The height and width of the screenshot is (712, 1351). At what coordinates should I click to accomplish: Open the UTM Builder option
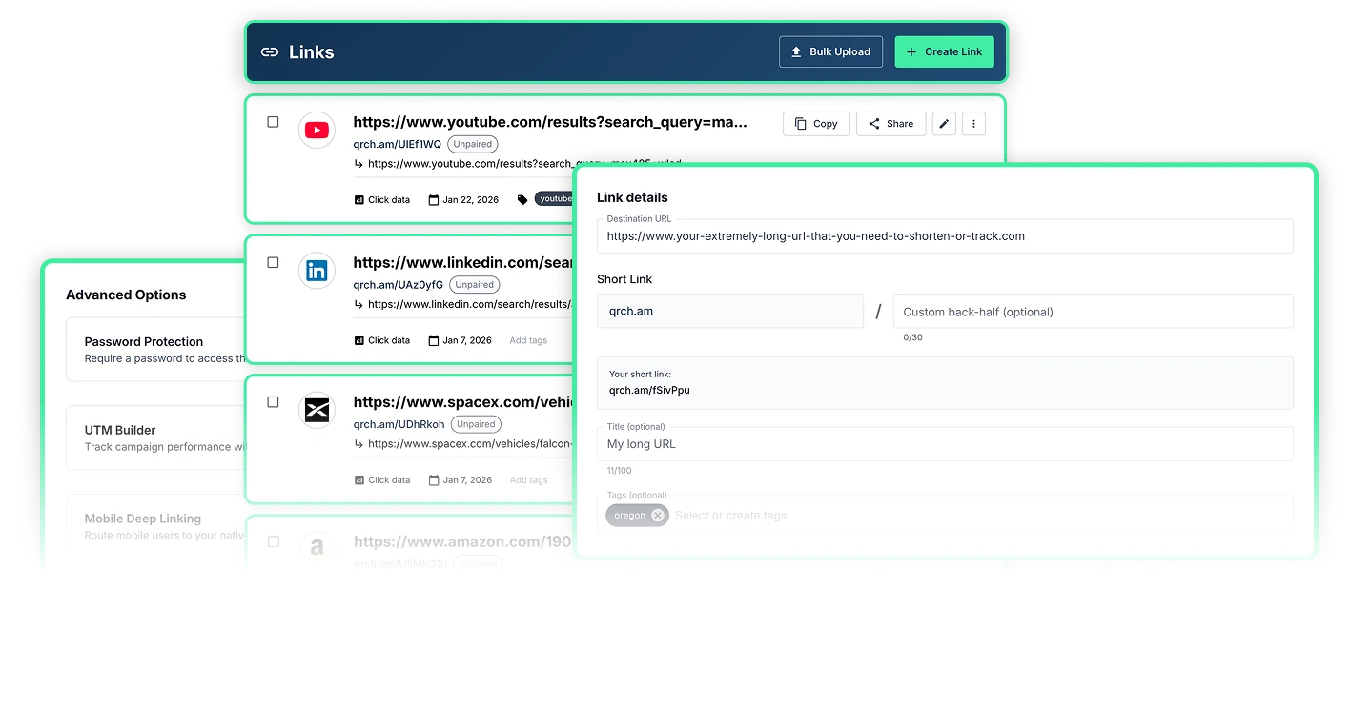pos(157,437)
